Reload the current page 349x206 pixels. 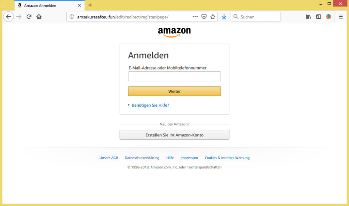(x=29, y=17)
